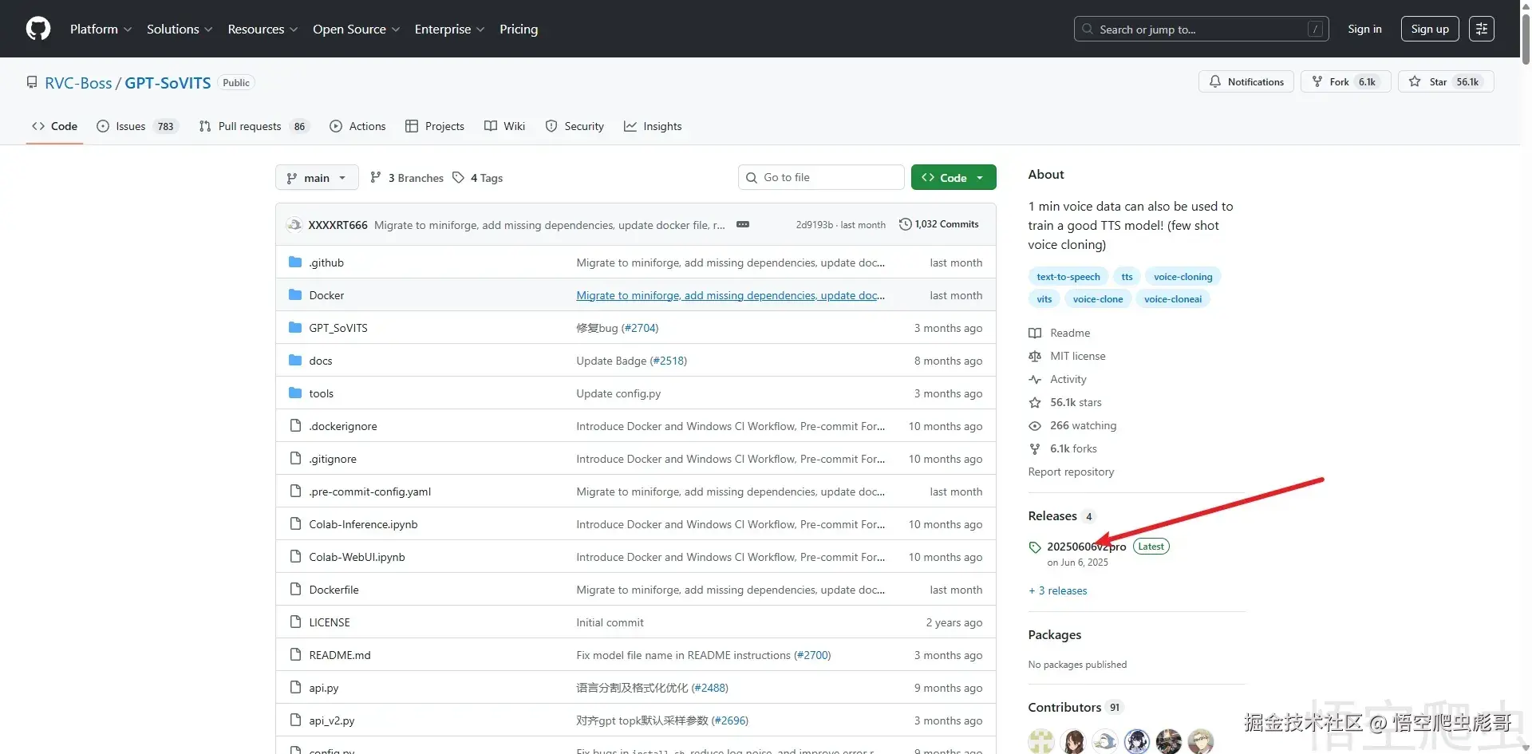Open the Colab-WebUI.ipynb file
Screen dimensions: 1532x754
click(357, 557)
